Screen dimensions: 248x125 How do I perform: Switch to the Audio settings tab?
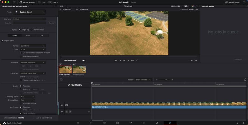coord(28,35)
